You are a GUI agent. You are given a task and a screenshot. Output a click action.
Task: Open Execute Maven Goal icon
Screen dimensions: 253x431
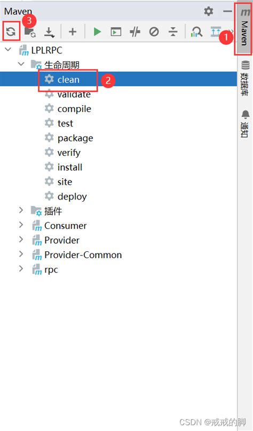coord(116,32)
